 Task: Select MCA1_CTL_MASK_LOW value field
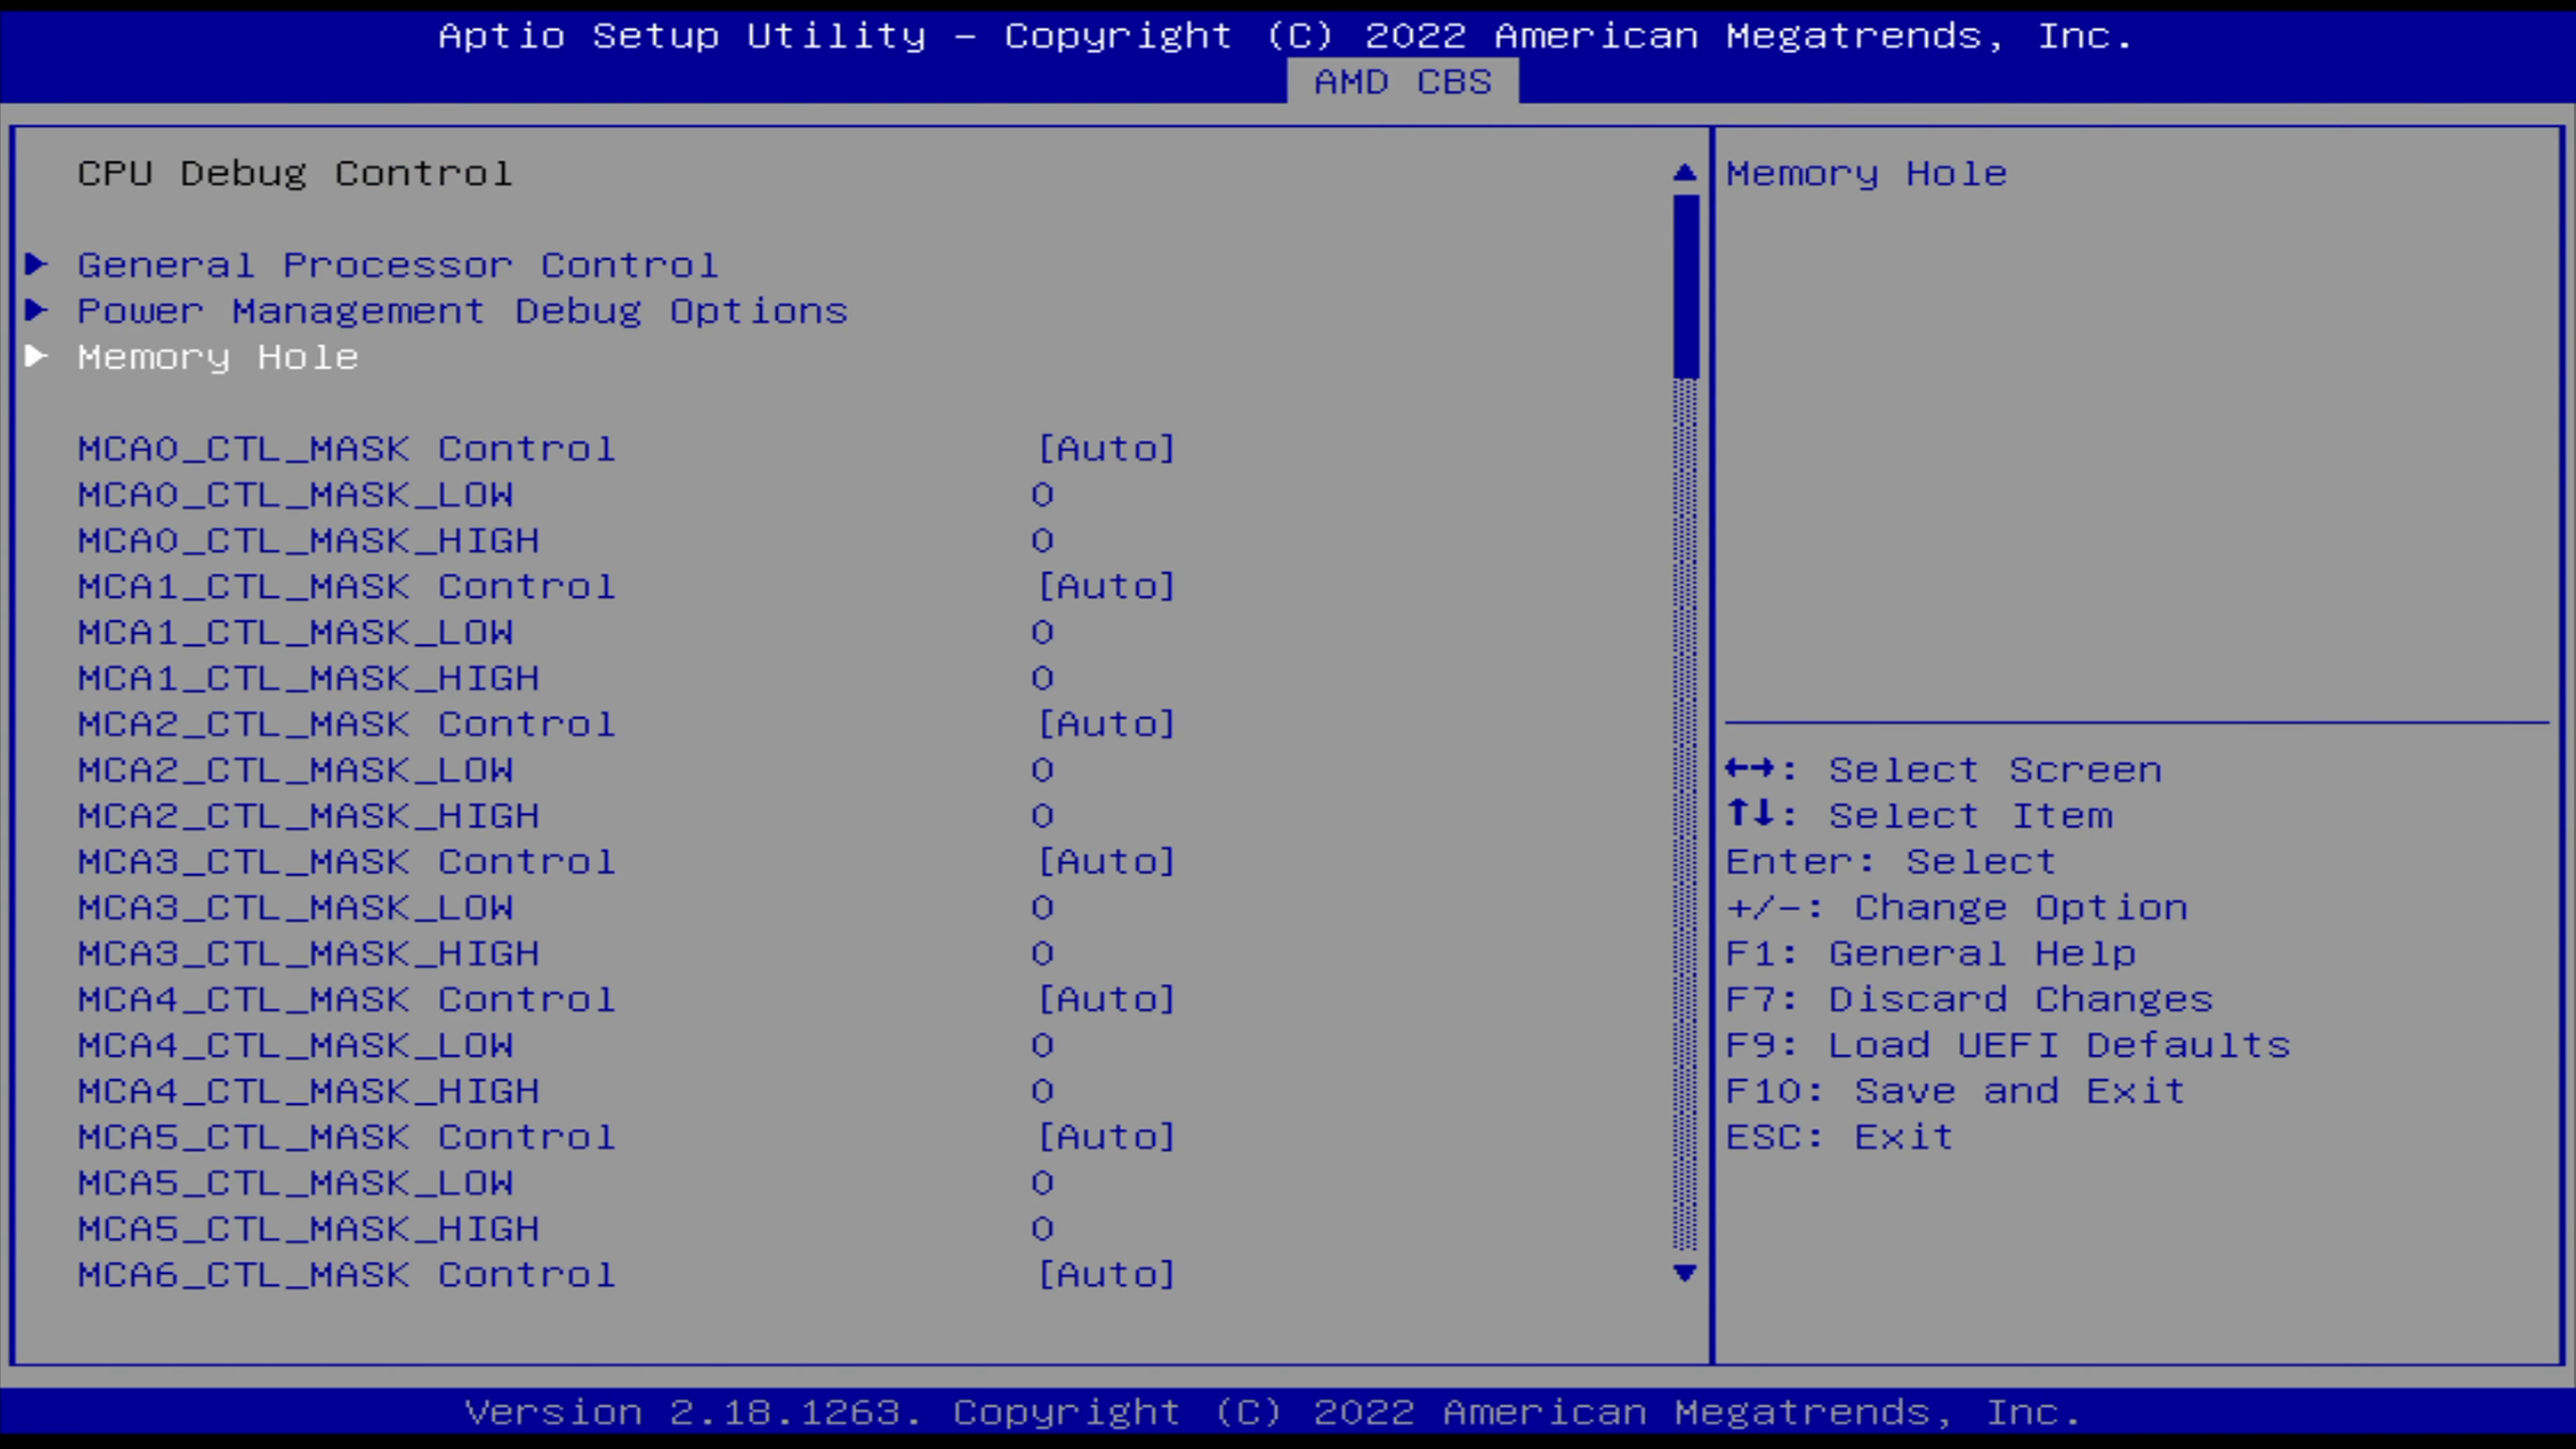tap(1043, 633)
